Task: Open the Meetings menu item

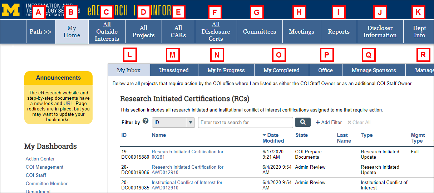Action: [x=302, y=31]
